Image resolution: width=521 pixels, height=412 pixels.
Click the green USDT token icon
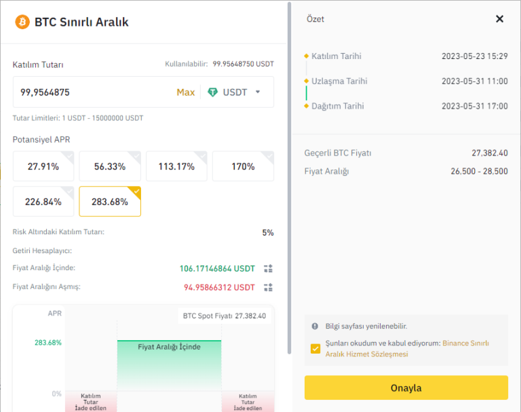click(x=213, y=92)
